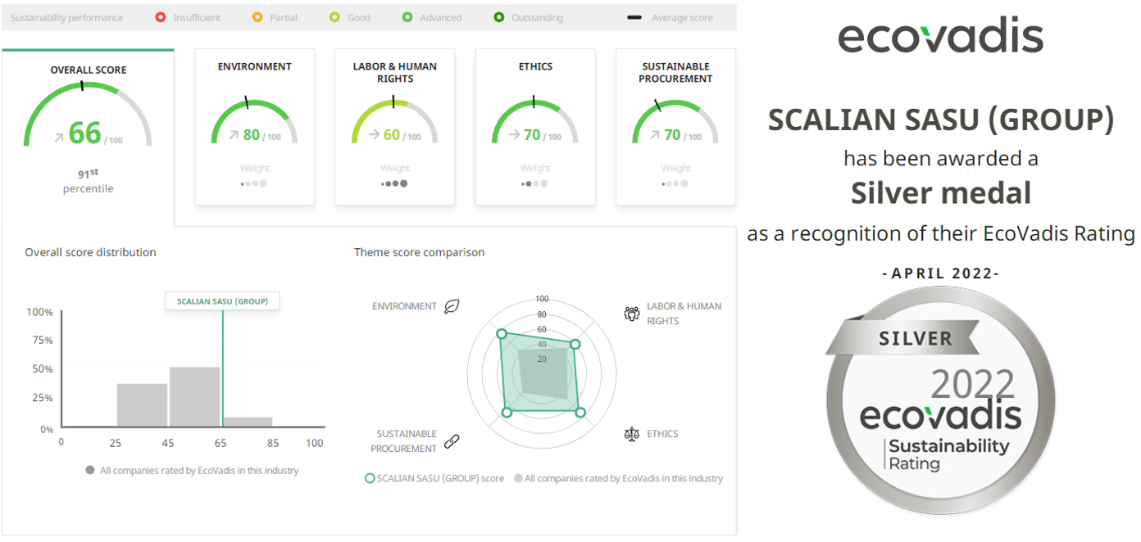Click the Advanced legend marker
Screen dimensions: 1141x542
[x=407, y=17]
